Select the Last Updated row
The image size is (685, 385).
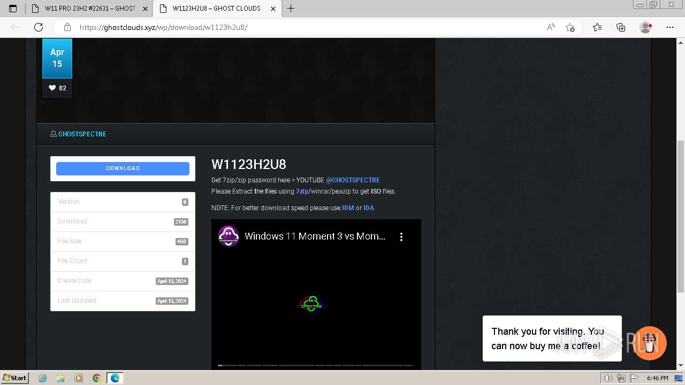point(123,301)
